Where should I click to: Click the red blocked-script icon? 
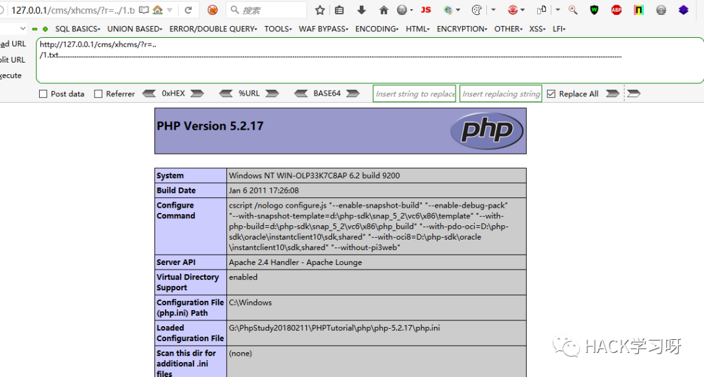[x=213, y=10]
